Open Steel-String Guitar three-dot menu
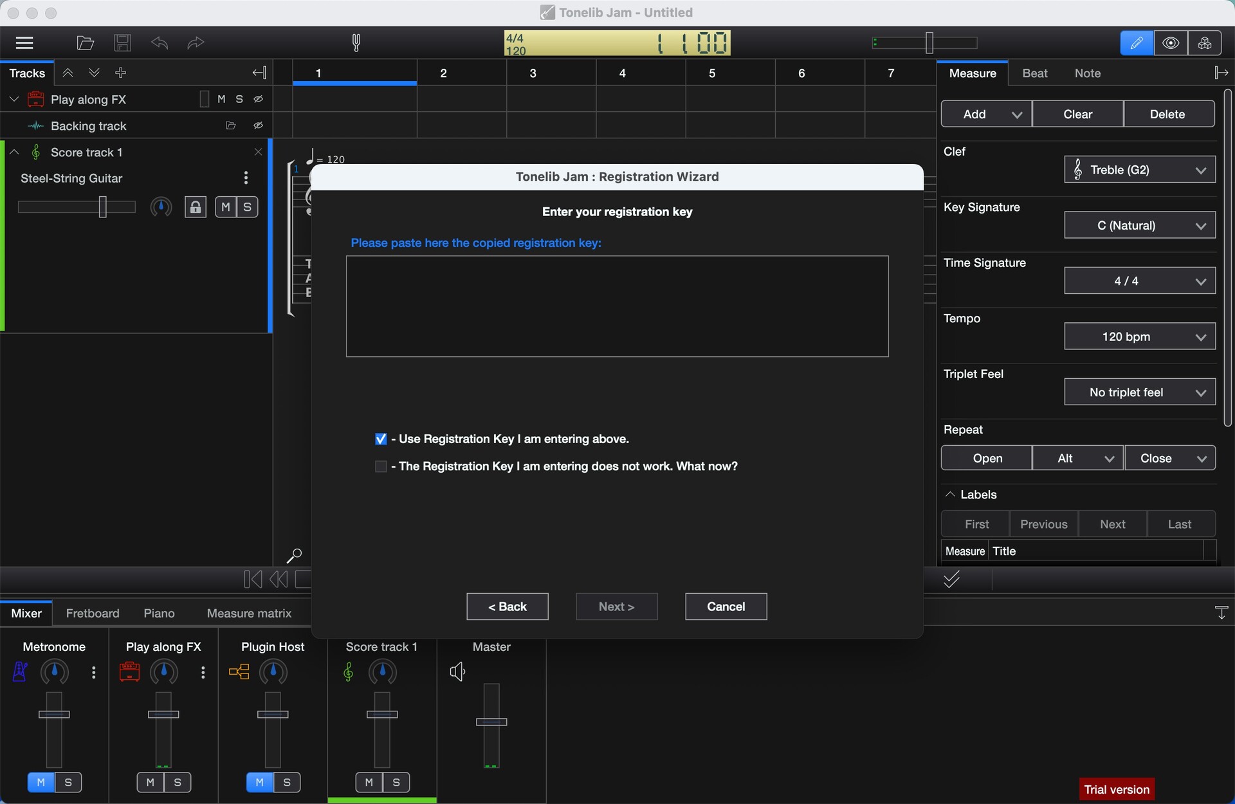1235x804 pixels. tap(246, 178)
